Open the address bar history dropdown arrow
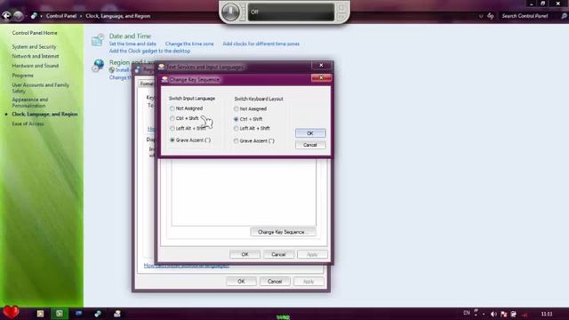569x320 pixels. coord(481,16)
